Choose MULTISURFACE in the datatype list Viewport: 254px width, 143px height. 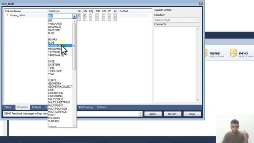(x=57, y=112)
